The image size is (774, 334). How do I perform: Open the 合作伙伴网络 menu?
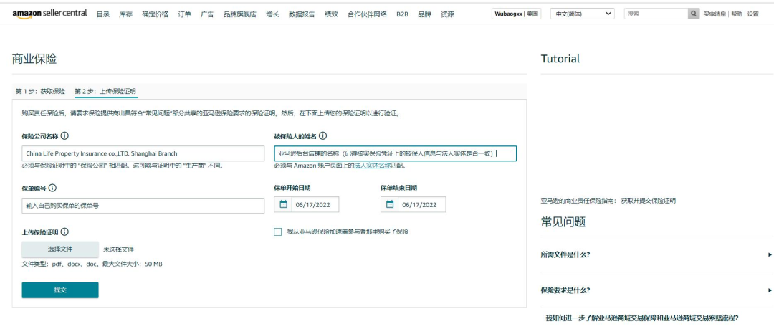click(x=367, y=14)
